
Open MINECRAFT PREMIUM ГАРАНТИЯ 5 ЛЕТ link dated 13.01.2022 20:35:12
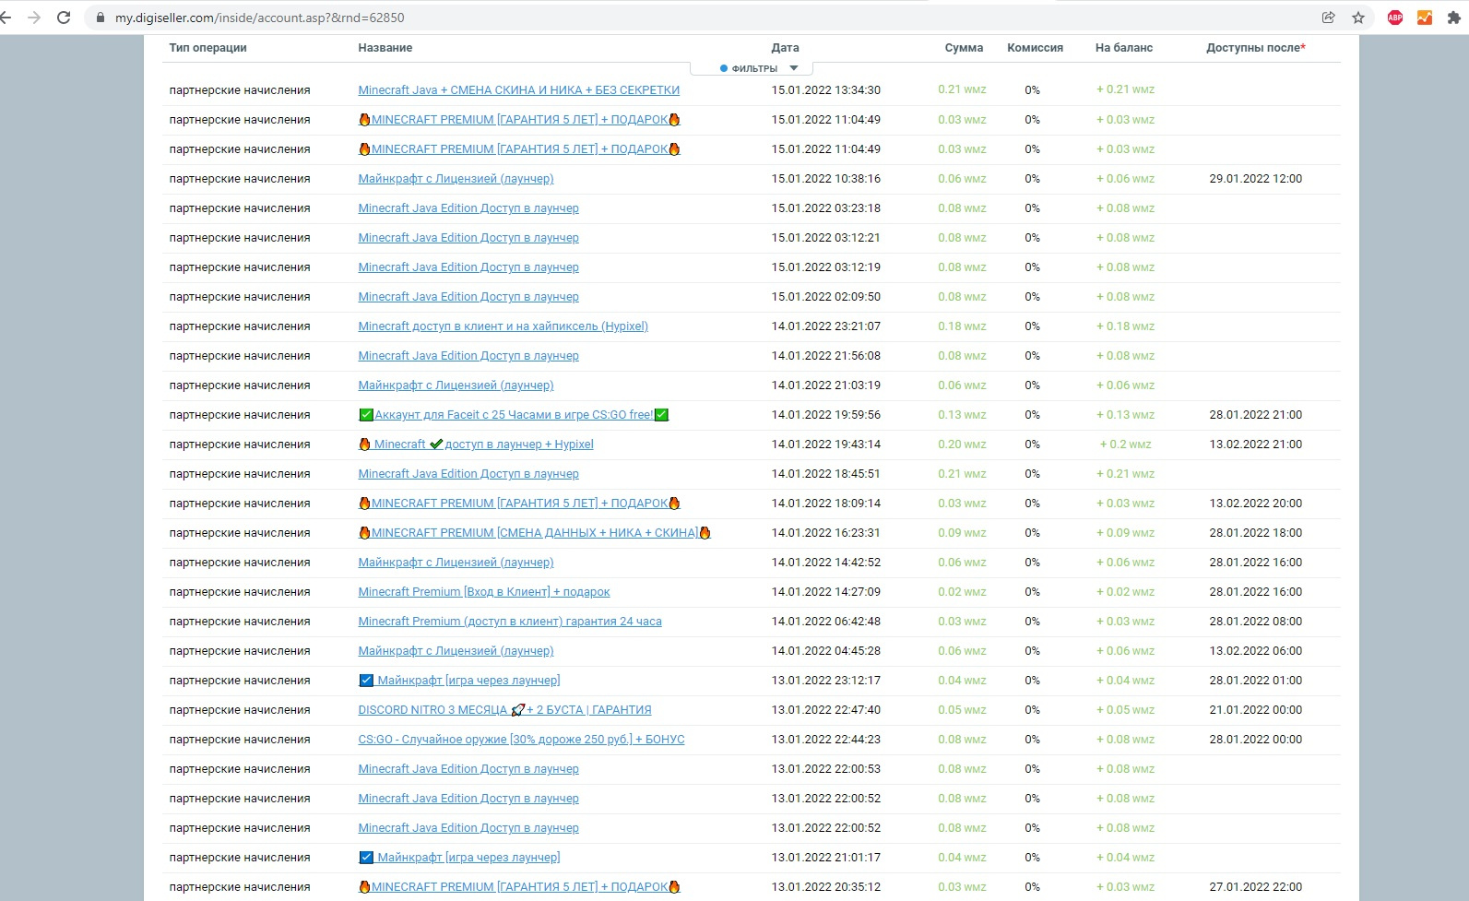pos(519,887)
